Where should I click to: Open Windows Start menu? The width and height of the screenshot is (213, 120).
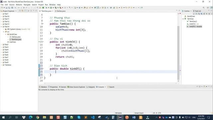[3, 117]
